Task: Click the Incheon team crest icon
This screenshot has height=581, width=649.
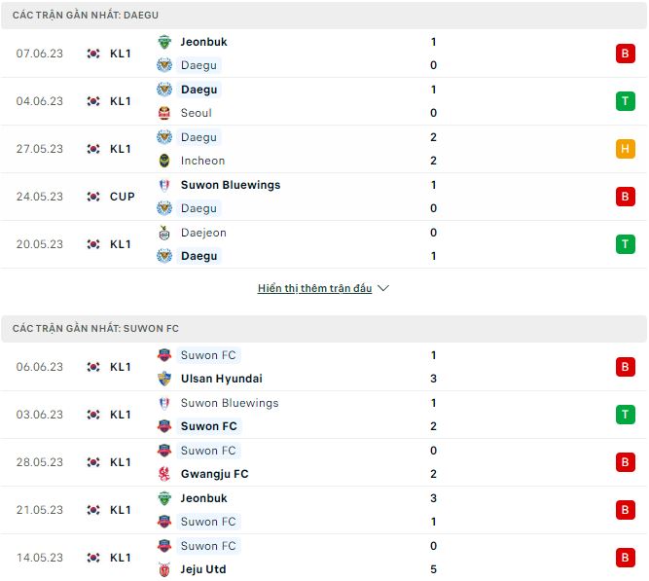Action: tap(164, 161)
